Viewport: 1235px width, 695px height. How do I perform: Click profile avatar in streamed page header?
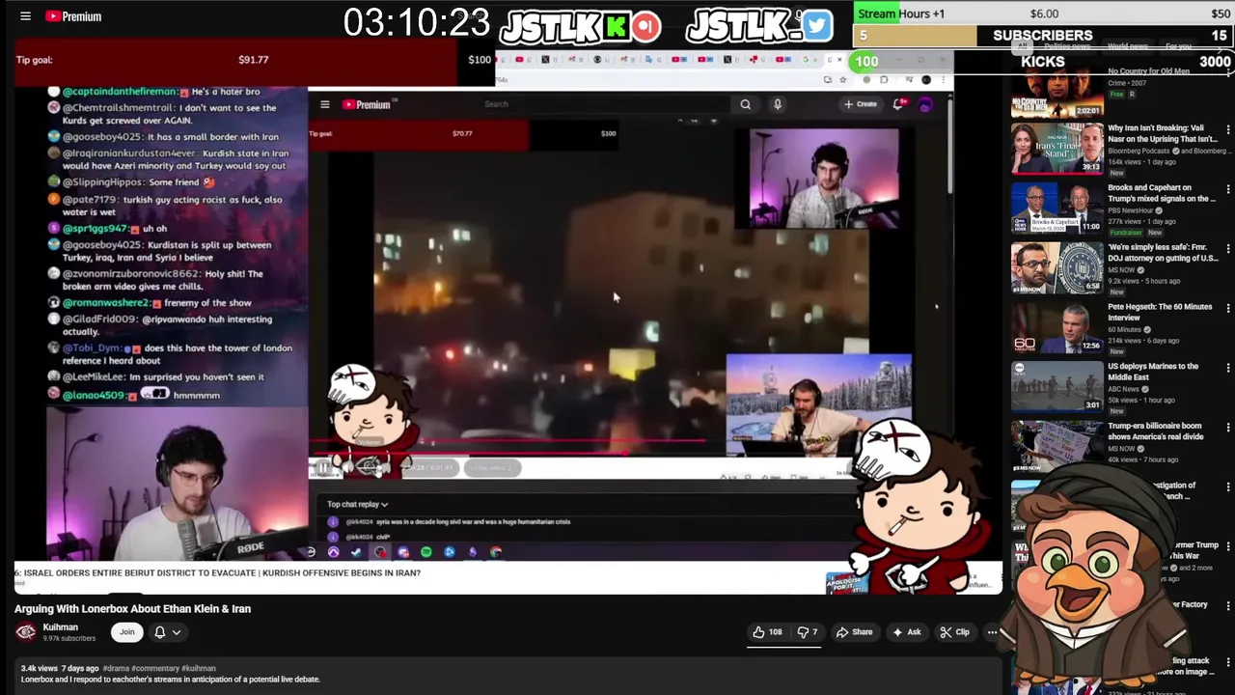pyautogui.click(x=925, y=105)
